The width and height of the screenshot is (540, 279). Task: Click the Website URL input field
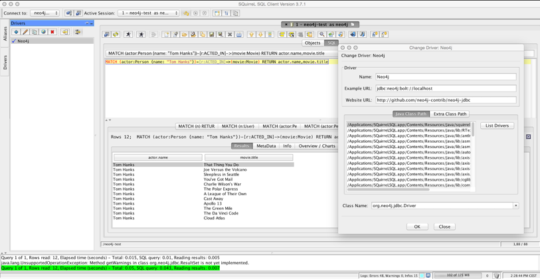click(446, 100)
